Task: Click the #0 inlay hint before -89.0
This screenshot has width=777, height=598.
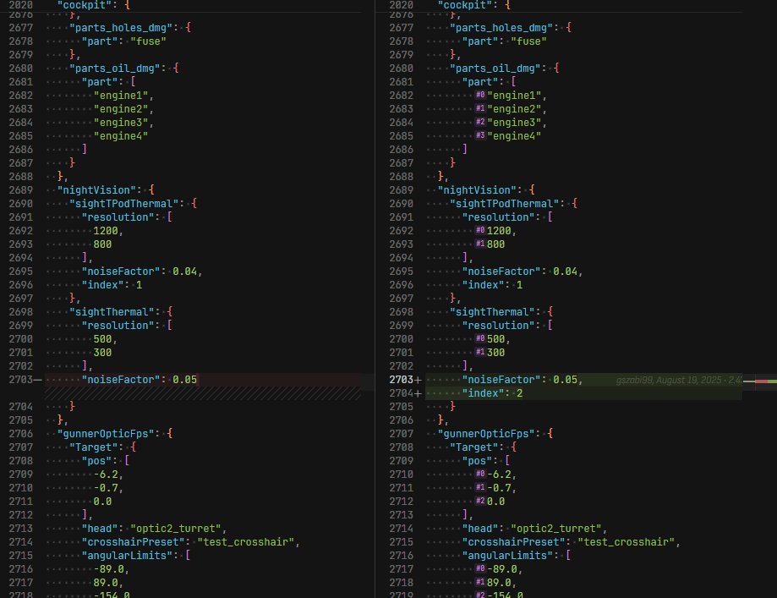Action: [480, 568]
